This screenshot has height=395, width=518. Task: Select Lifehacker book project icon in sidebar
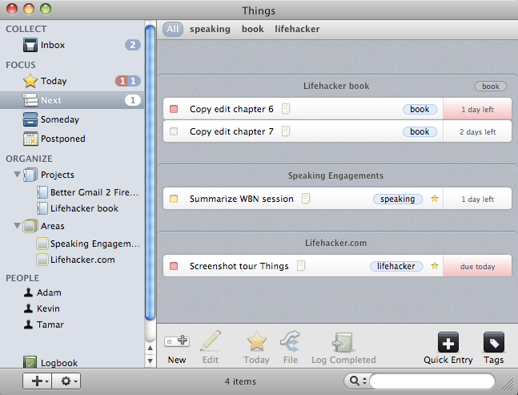pyautogui.click(x=42, y=208)
